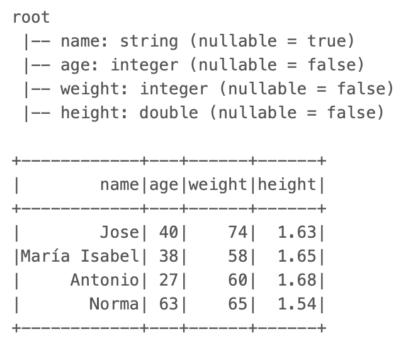Click the name cell "Norma"
Screen dimensions: 418x351
click(114, 304)
